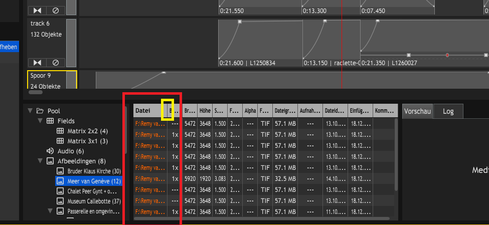Screen dimensions: 489x225
Task: Sort the file list by Datei column
Action: coord(148,111)
